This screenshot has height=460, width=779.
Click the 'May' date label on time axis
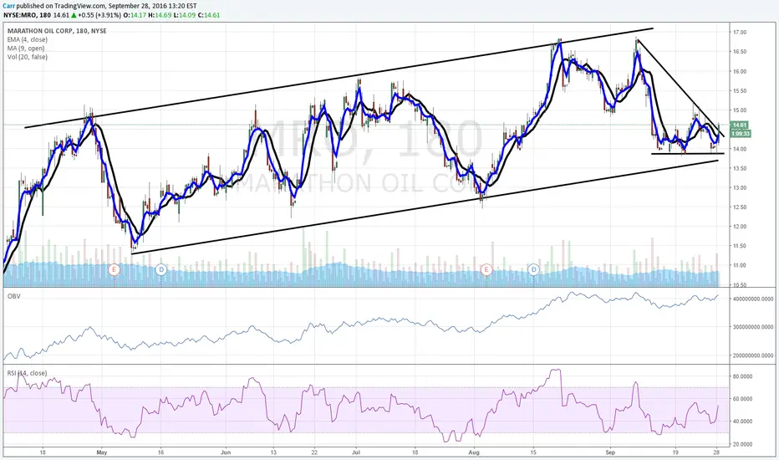tap(102, 452)
